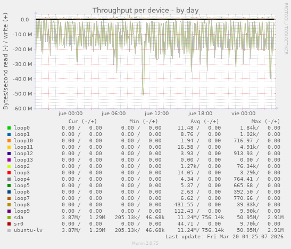Select the 'loop6' legend label
This screenshot has width=291, height=249.
coord(22,192)
